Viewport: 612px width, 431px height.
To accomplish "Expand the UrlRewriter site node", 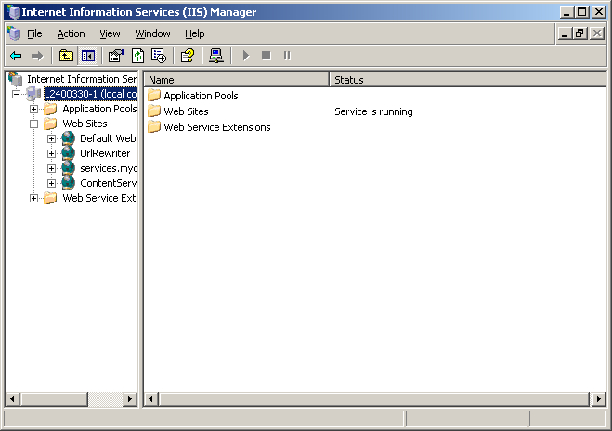I will pos(51,153).
